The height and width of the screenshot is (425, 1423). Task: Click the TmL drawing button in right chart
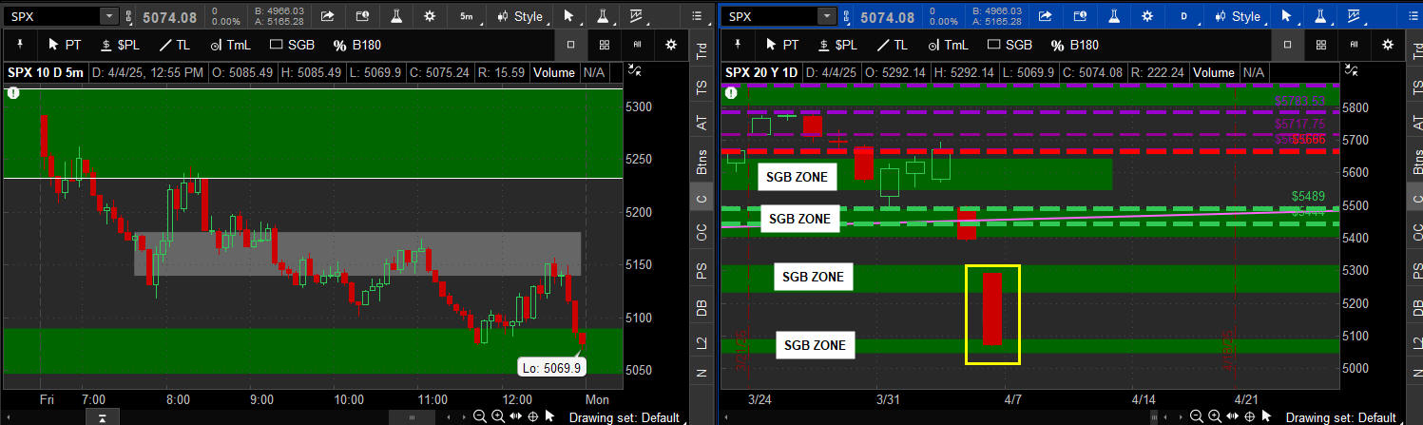[947, 45]
